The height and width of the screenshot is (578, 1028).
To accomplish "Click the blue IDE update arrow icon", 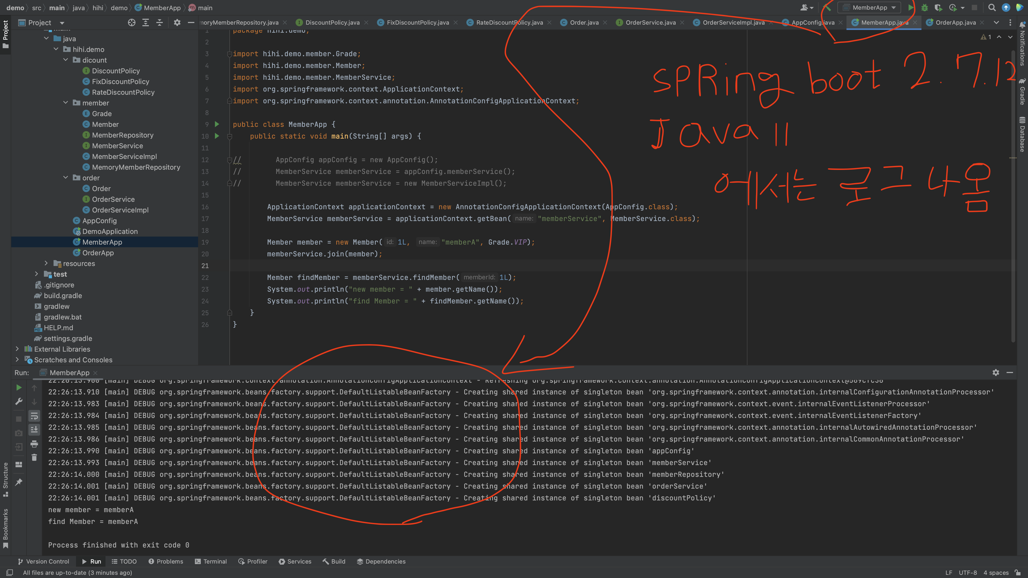I will pos(1006,7).
